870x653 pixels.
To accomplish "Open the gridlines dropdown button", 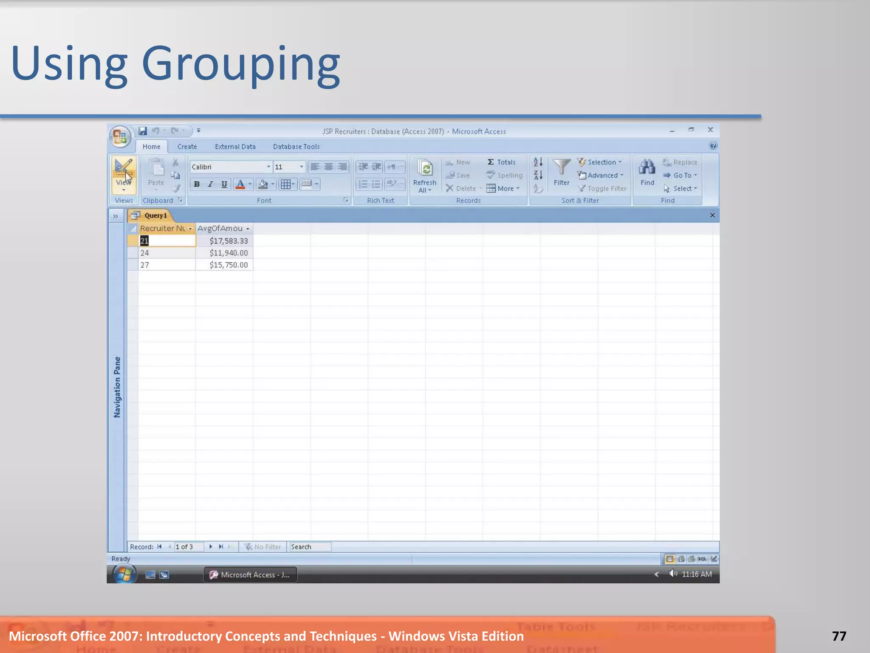I will 288,184.
